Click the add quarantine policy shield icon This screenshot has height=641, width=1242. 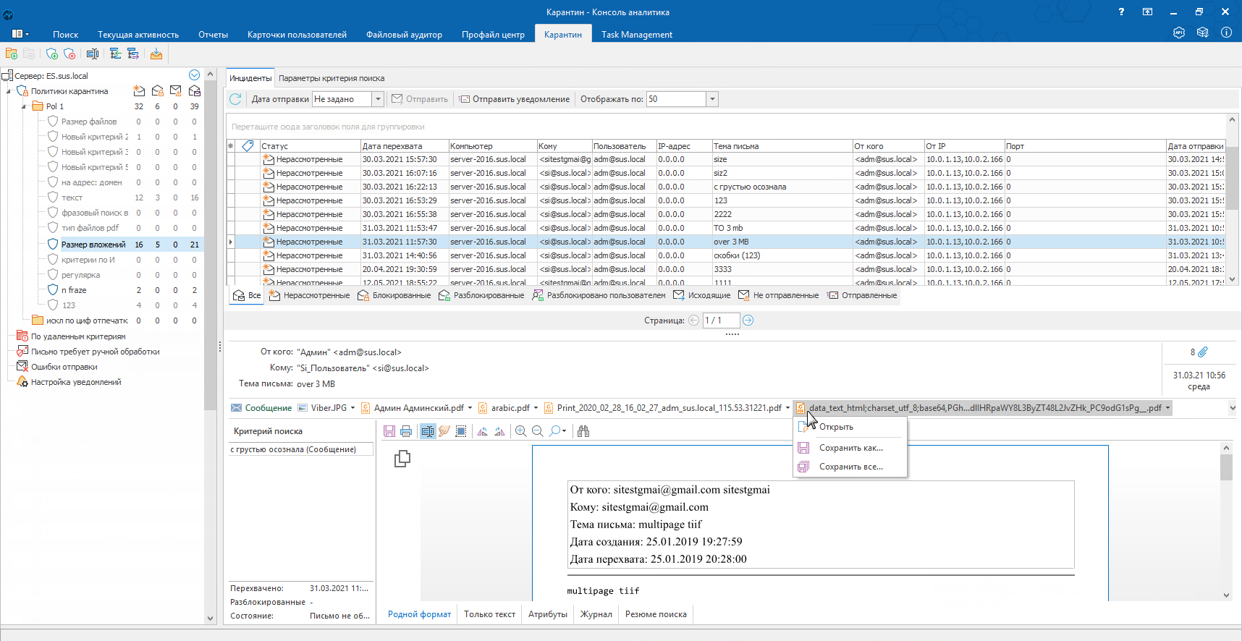(x=51, y=54)
